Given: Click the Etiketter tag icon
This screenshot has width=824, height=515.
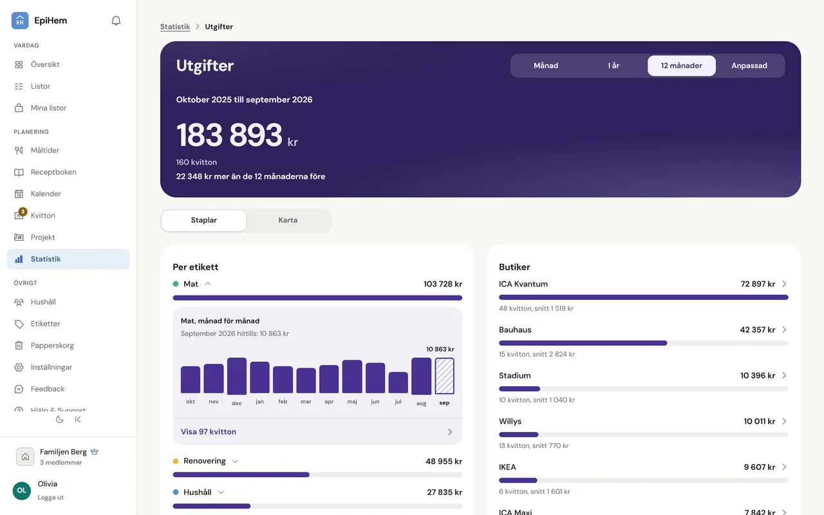Looking at the screenshot, I should [19, 324].
